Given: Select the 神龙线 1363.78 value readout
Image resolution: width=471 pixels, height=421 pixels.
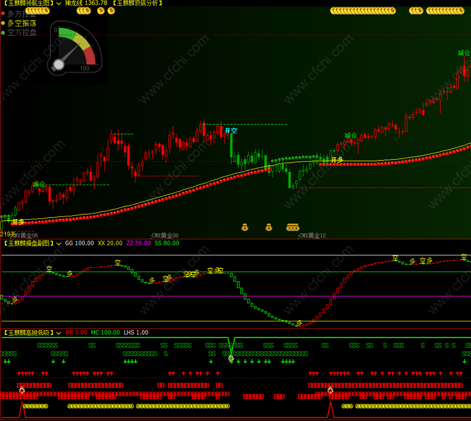Looking at the screenshot, I should (86, 4).
